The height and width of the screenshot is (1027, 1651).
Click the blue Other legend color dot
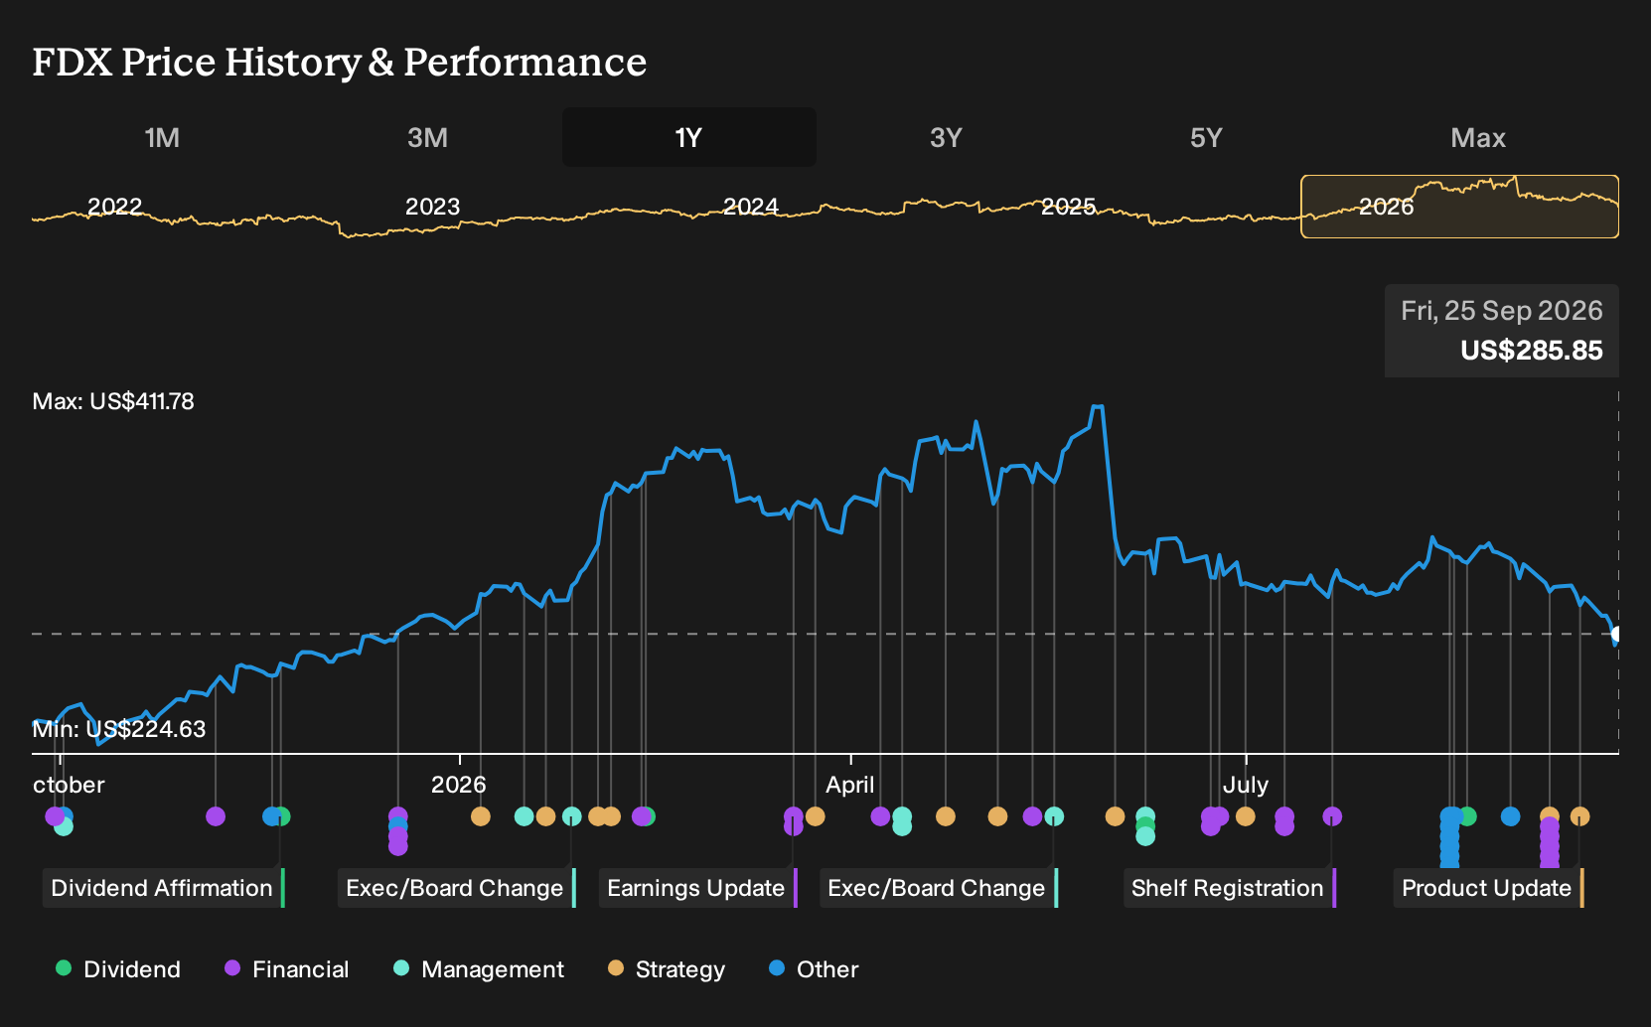pos(777,968)
